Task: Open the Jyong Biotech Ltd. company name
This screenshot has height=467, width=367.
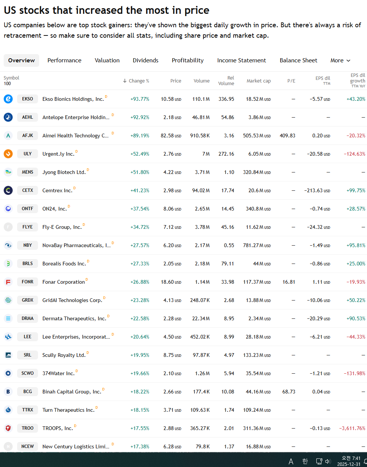Action: tap(64, 172)
